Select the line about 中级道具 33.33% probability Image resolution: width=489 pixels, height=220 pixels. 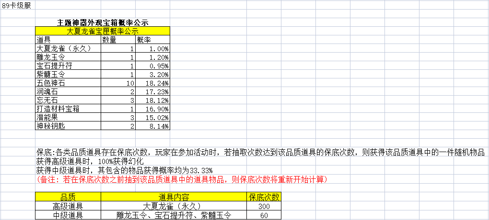[x=125, y=170]
